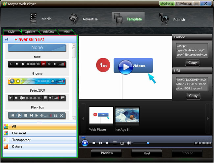Select the Transparent skin category
The image size is (214, 163).
(x=40, y=140)
